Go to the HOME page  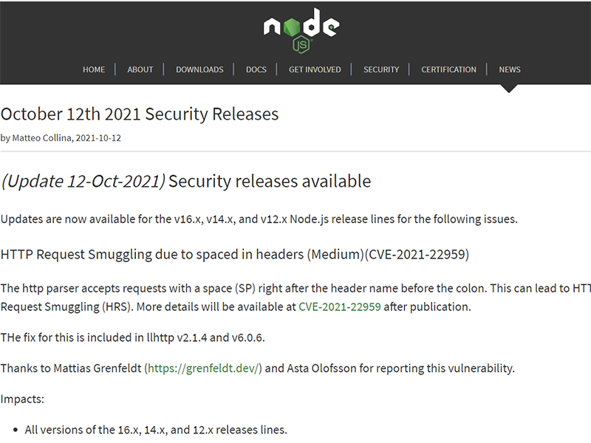tap(94, 69)
